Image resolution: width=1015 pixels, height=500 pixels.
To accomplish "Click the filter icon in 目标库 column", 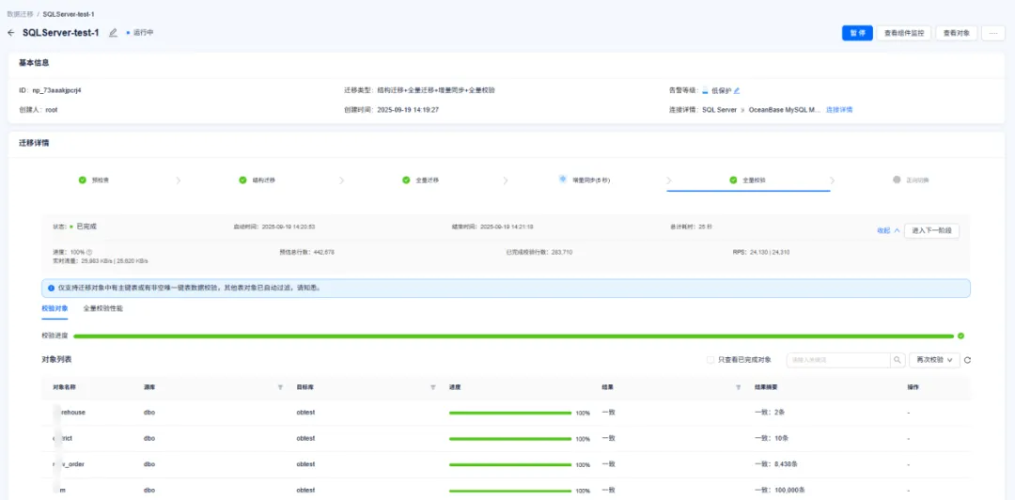I will (x=433, y=387).
